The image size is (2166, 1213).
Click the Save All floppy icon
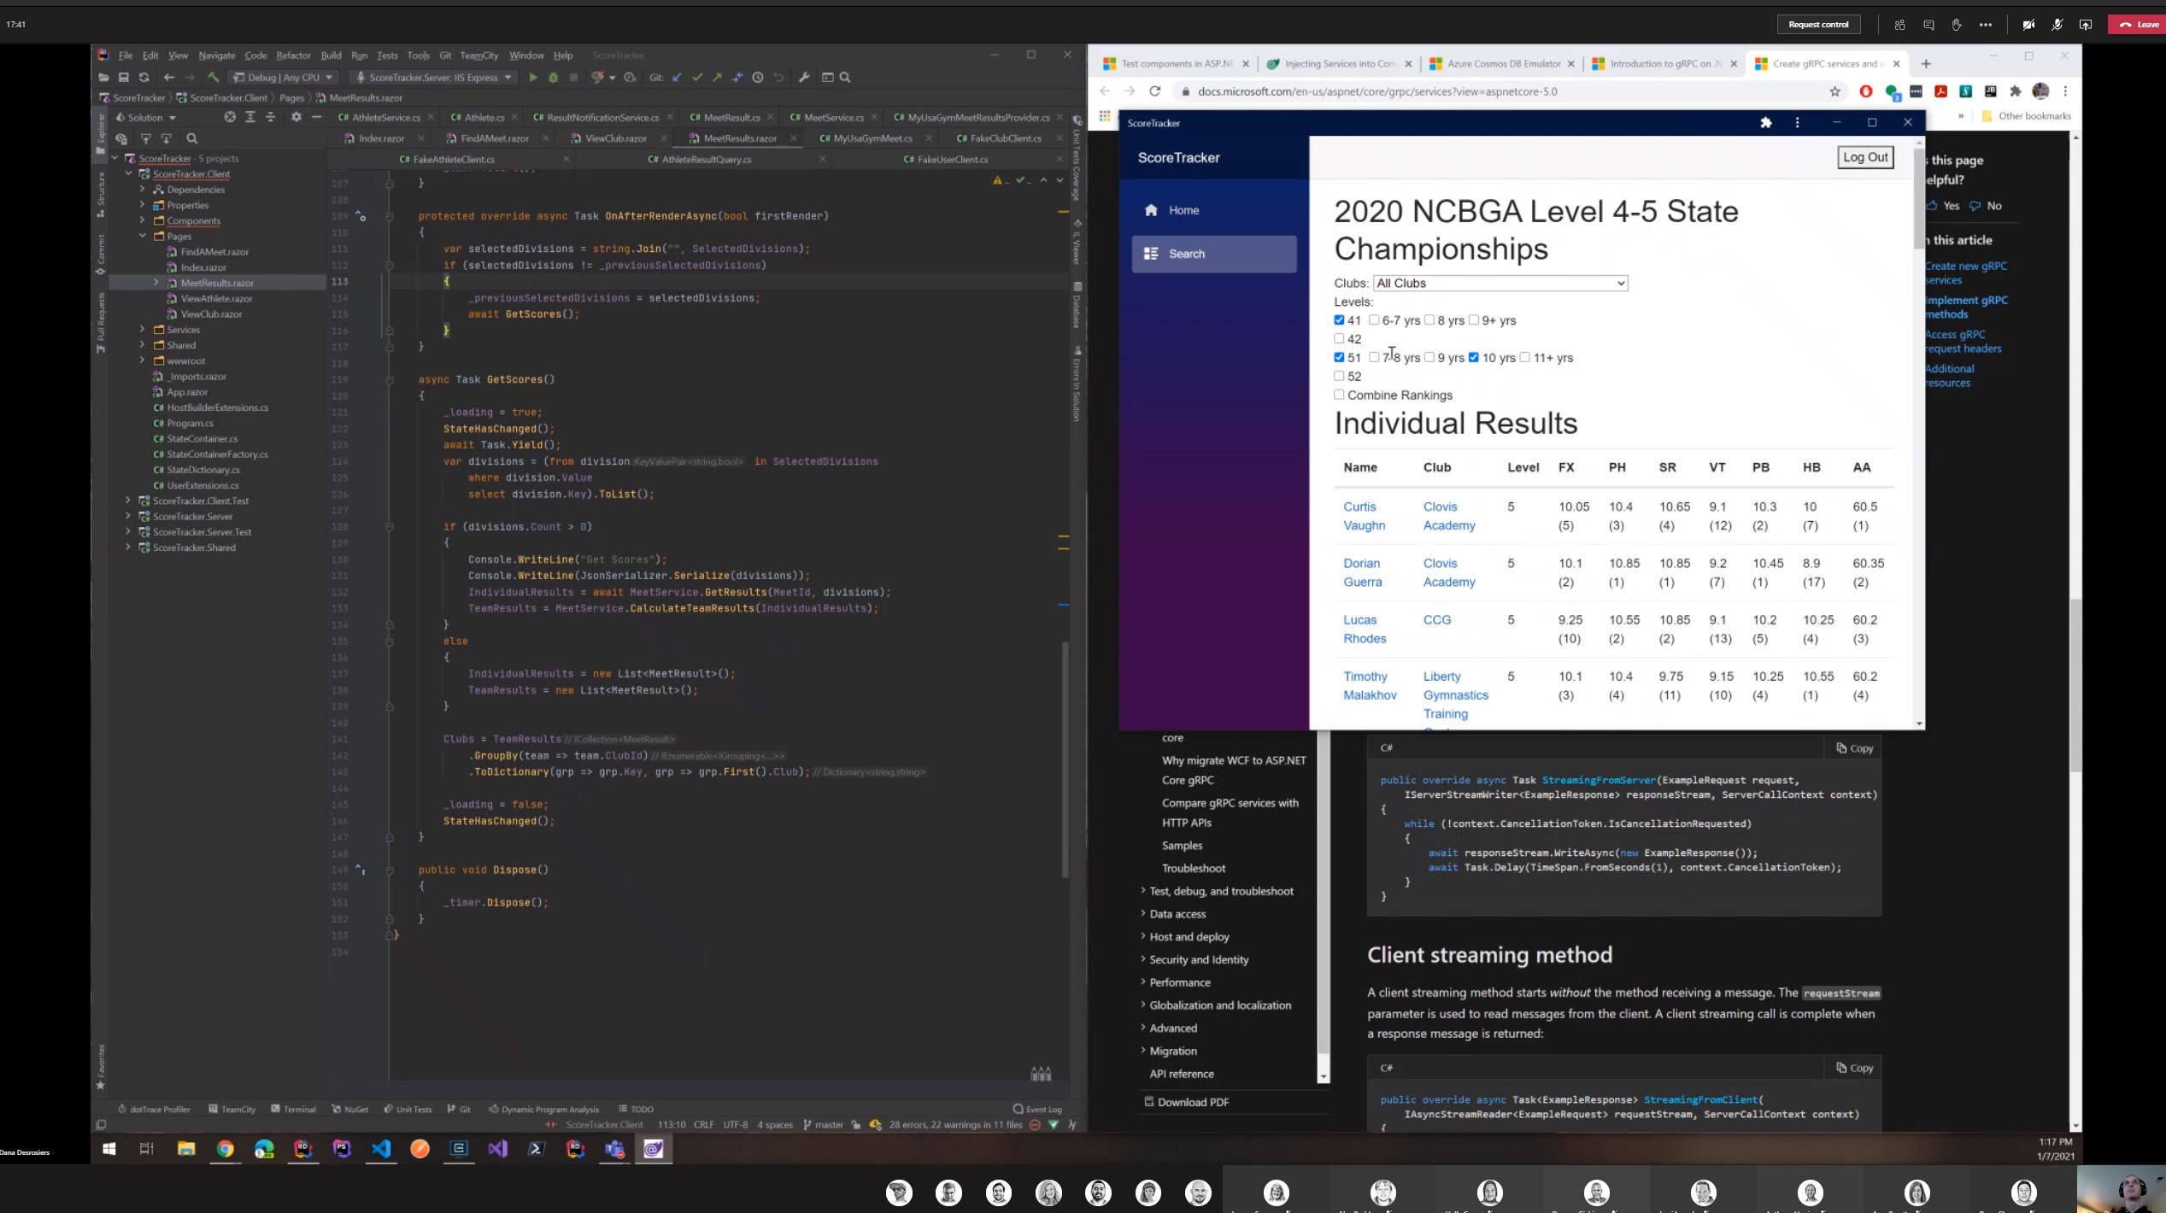[x=123, y=78]
